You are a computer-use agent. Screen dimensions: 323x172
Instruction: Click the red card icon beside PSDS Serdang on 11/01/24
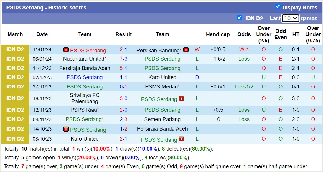click(66, 50)
